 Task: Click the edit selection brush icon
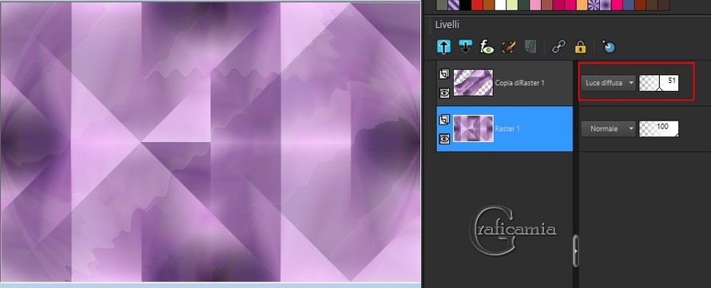pos(509,46)
